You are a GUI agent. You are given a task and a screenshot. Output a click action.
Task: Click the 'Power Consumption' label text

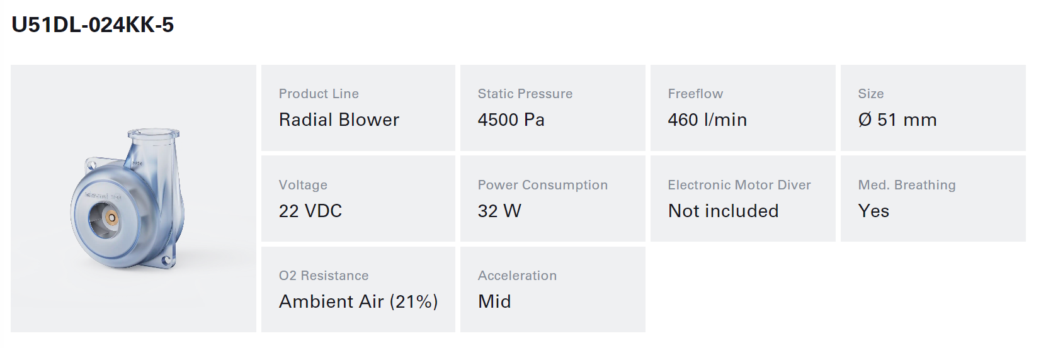click(x=543, y=185)
